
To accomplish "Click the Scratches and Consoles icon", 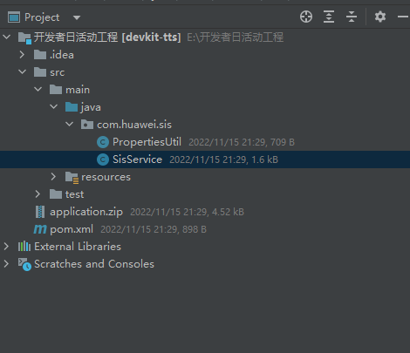I will [x=24, y=264].
